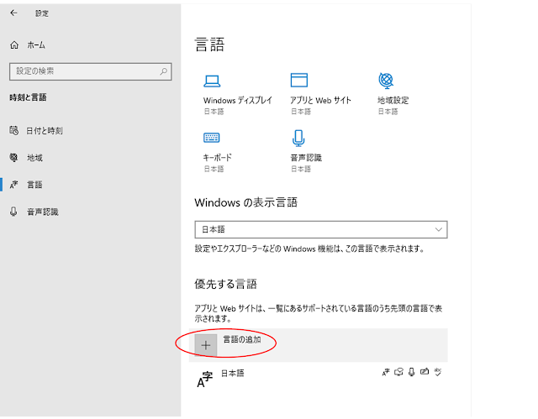The width and height of the screenshot is (538, 419).
Task: Click the home icon in the sidebar
Action: pos(14,45)
